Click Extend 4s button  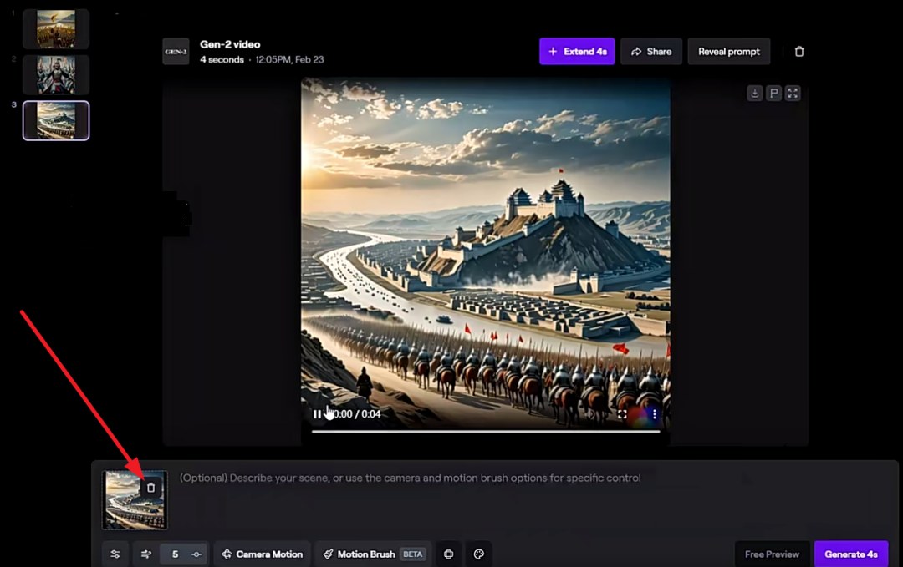(x=577, y=52)
